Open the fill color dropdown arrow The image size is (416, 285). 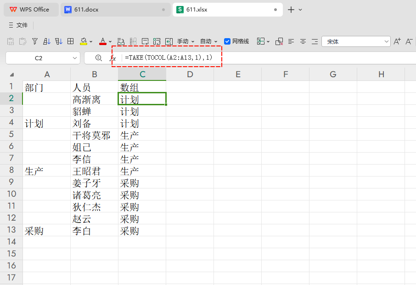pyautogui.click(x=91, y=42)
